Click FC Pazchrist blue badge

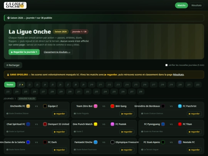coord(180,106)
